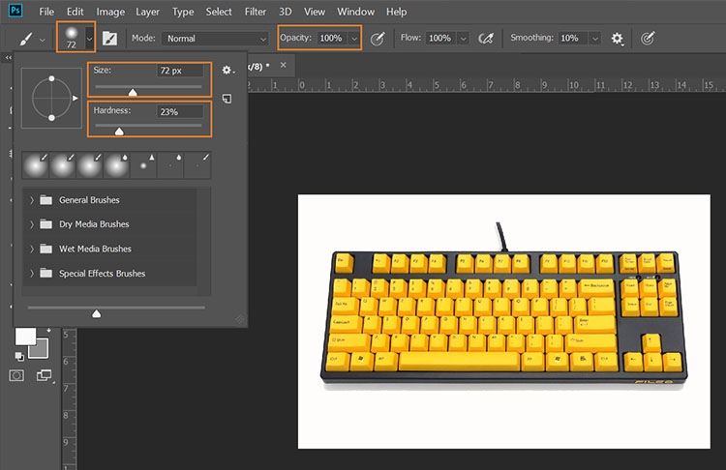Create new brush preset icon
This screenshot has width=726, height=470.
coord(227,98)
